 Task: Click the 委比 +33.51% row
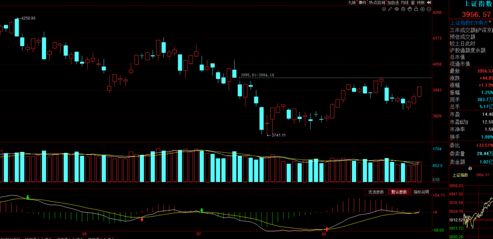pyautogui.click(x=471, y=145)
